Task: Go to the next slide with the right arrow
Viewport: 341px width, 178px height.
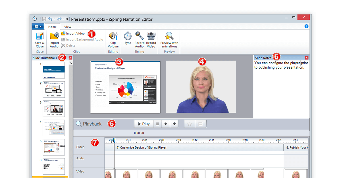Action: pos(174,124)
